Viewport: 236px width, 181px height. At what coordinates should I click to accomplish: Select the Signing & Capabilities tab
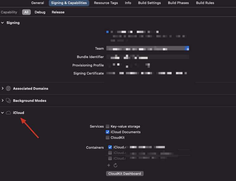[69, 3]
